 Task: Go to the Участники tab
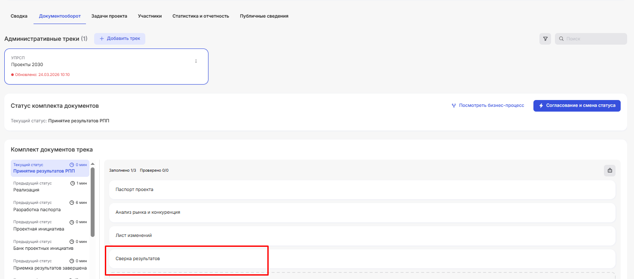pyautogui.click(x=150, y=16)
